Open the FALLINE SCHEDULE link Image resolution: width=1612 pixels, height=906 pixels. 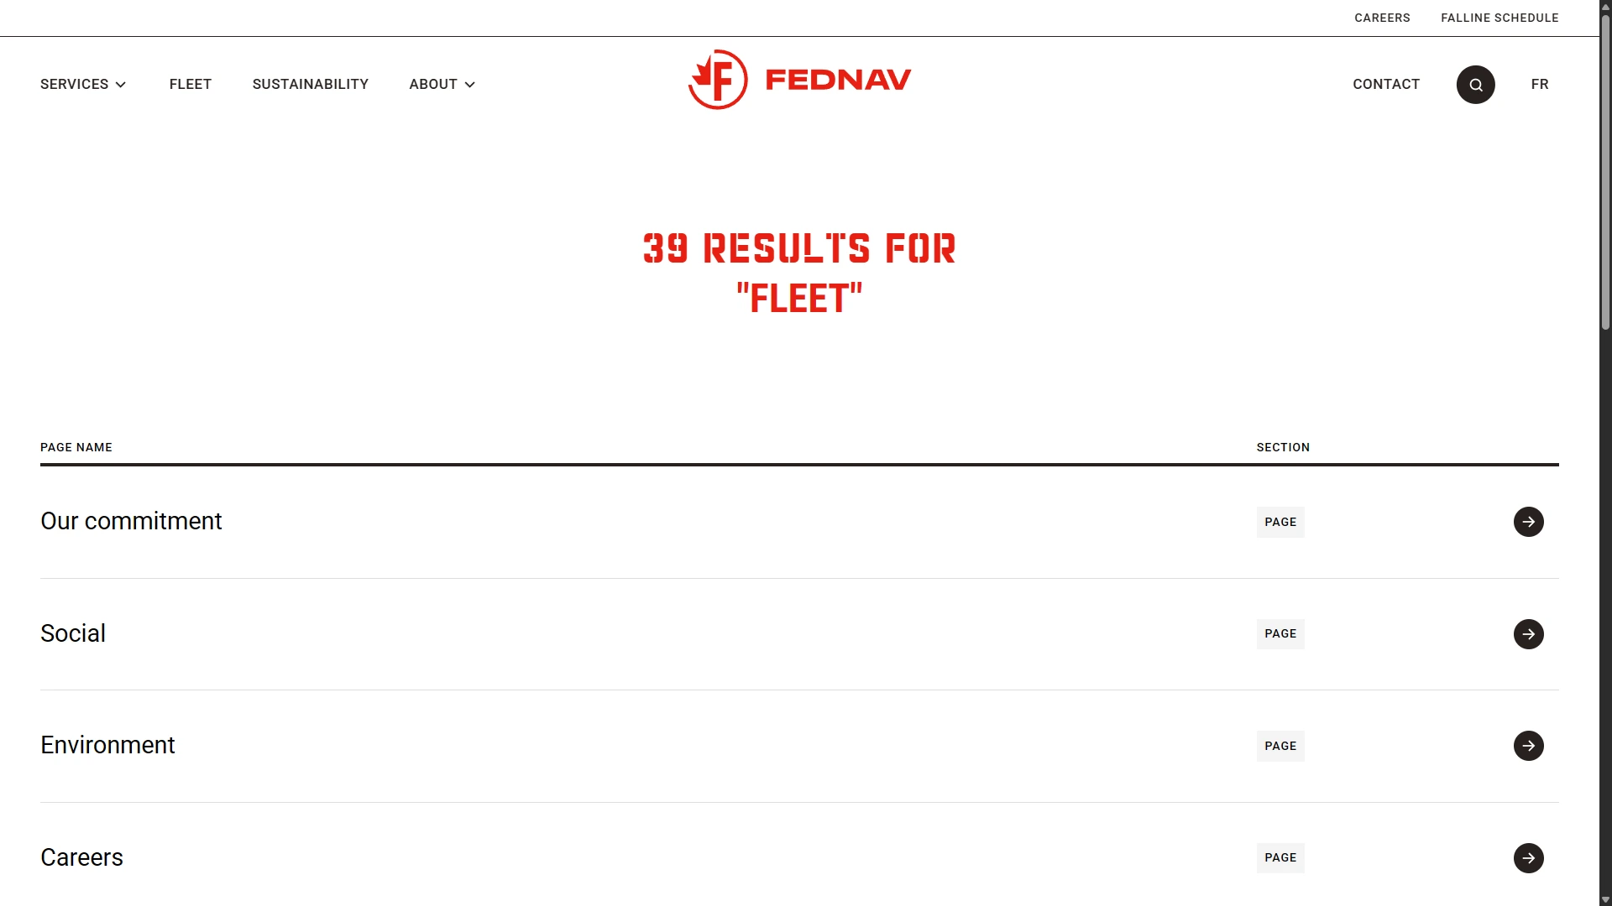(x=1499, y=18)
